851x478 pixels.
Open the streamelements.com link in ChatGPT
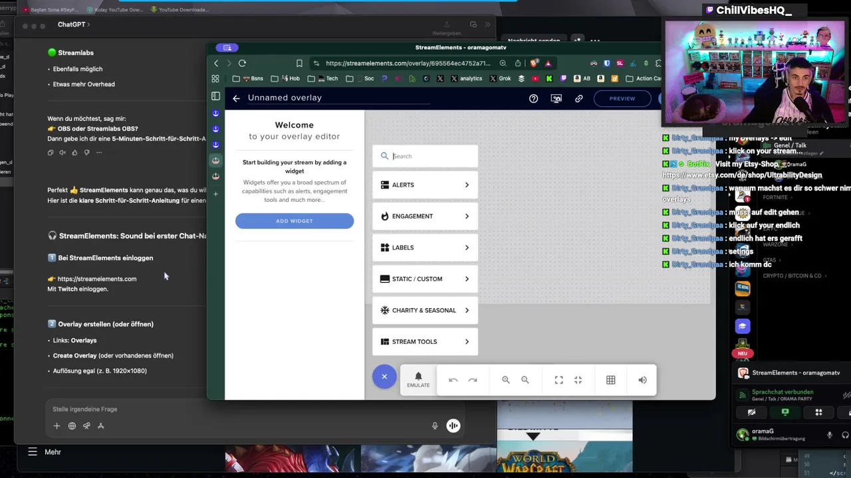point(97,279)
